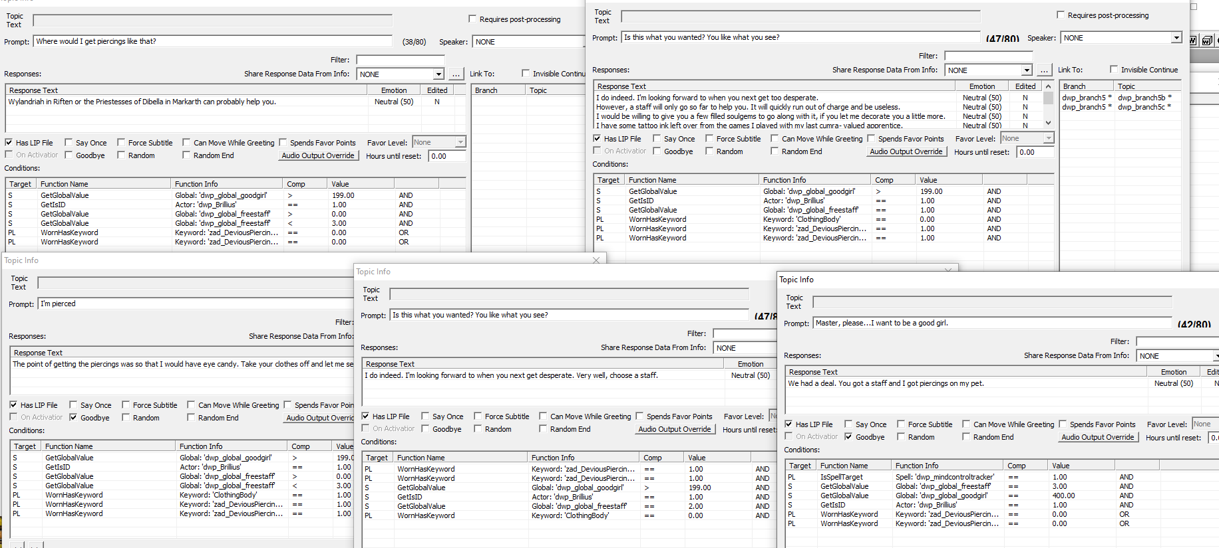Click the Filter field in 'Master, please' window

[1177, 341]
